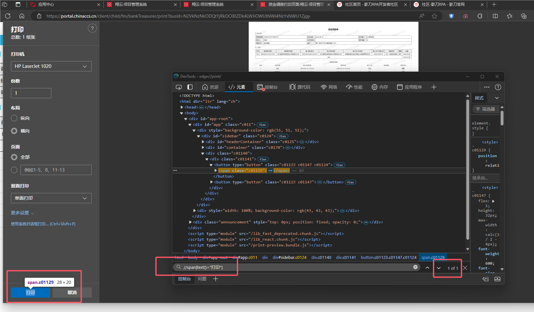This screenshot has width=534, height=312.
Task: Click the 取消 cancel button
Action: click(x=72, y=292)
